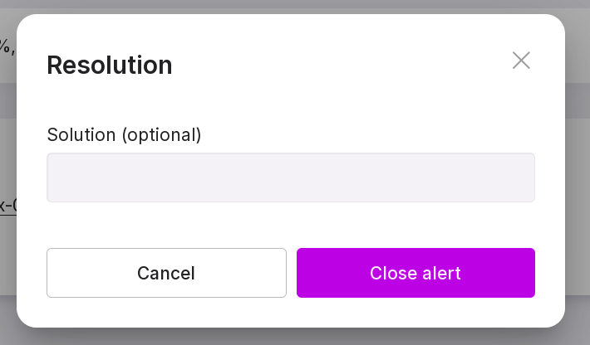
Task: Dismiss the dialog via the Cancel option
Action: click(x=166, y=273)
